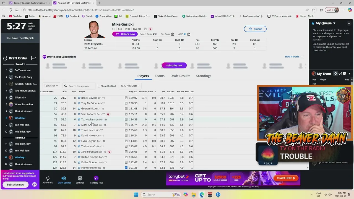
Task: Open Mike Gesicki's player notes icon
Action: 145,29
